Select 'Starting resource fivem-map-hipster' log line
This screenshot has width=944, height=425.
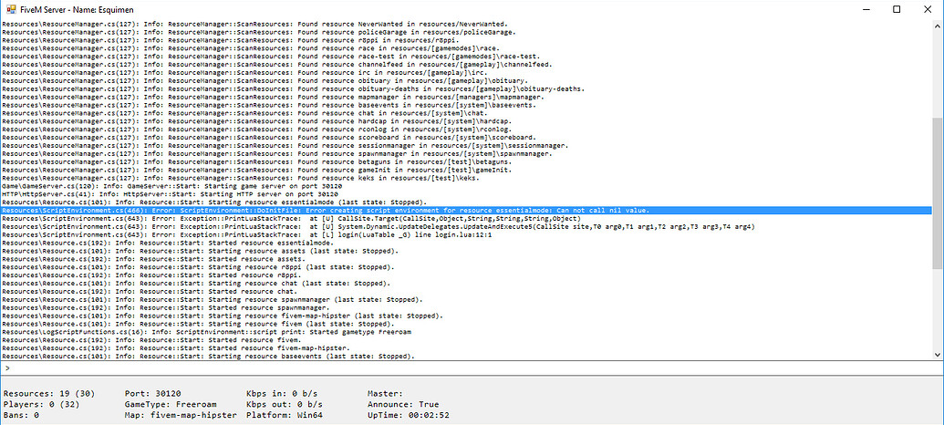(x=223, y=316)
